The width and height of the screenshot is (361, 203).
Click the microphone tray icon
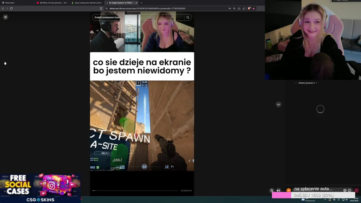pyautogui.click(x=339, y=200)
